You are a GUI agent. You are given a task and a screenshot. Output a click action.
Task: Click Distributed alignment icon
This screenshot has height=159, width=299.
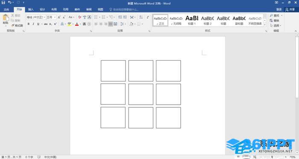coord(115,24)
